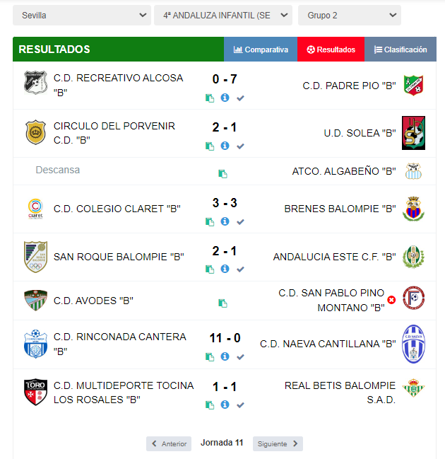445x459 pixels.
Task: Go to next matchday with Siguiente
Action: click(278, 443)
